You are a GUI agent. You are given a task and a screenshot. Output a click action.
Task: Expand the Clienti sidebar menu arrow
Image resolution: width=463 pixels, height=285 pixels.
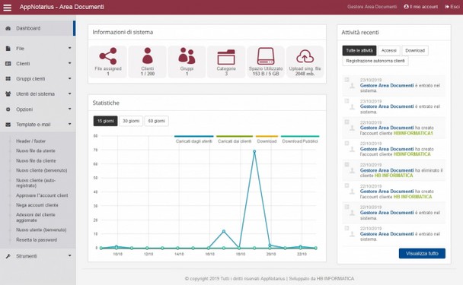70,63
